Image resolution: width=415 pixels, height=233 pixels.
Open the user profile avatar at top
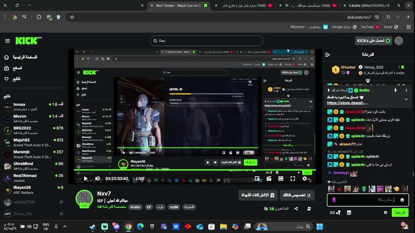point(399,41)
